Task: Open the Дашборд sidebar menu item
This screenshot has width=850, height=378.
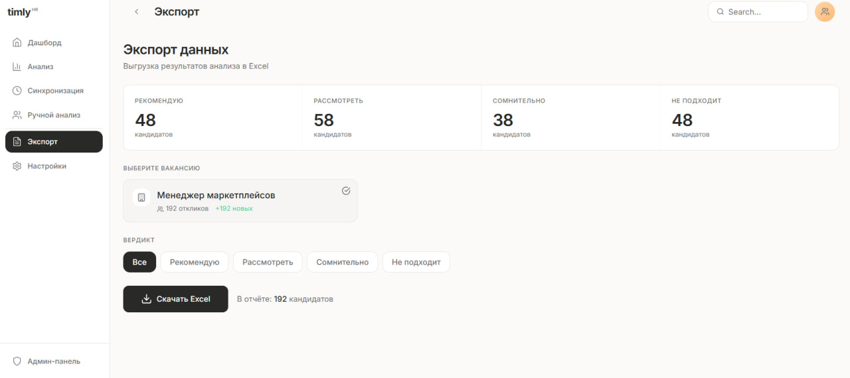Action: (44, 42)
